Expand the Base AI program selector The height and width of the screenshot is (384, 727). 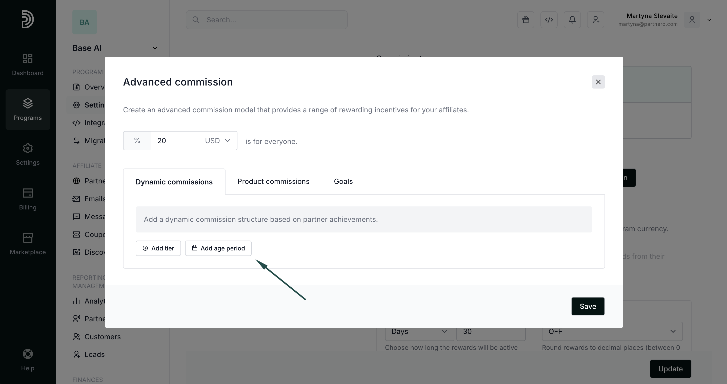155,48
